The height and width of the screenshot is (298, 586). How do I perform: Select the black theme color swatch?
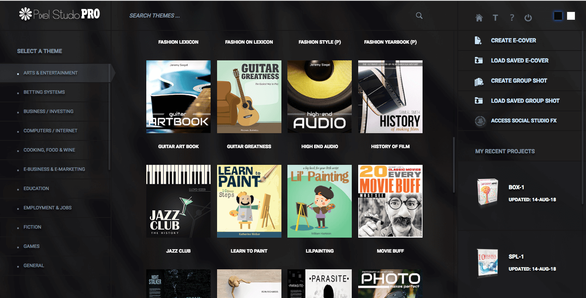pos(558,16)
